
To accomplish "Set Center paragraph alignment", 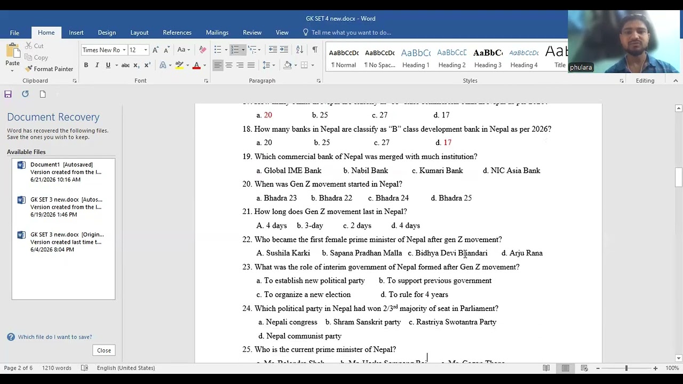I will tap(229, 65).
